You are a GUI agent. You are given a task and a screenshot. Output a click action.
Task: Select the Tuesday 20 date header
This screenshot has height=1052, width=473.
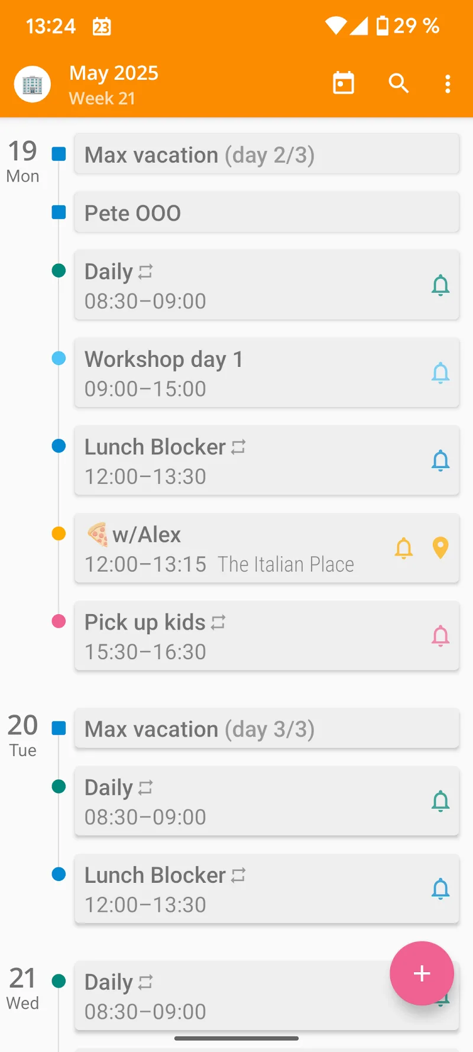pos(23,735)
